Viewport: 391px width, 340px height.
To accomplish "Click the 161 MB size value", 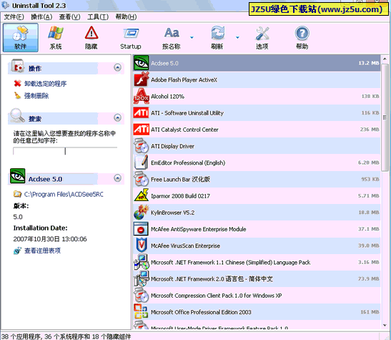I will [370, 312].
